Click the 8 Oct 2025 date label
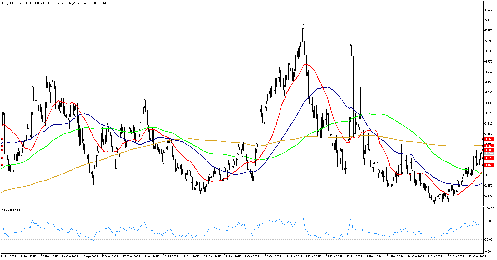 coord(252,256)
